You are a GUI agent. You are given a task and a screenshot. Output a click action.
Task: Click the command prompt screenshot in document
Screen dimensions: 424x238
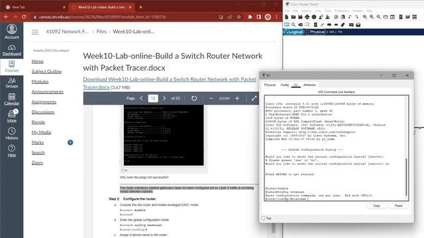pos(164,135)
